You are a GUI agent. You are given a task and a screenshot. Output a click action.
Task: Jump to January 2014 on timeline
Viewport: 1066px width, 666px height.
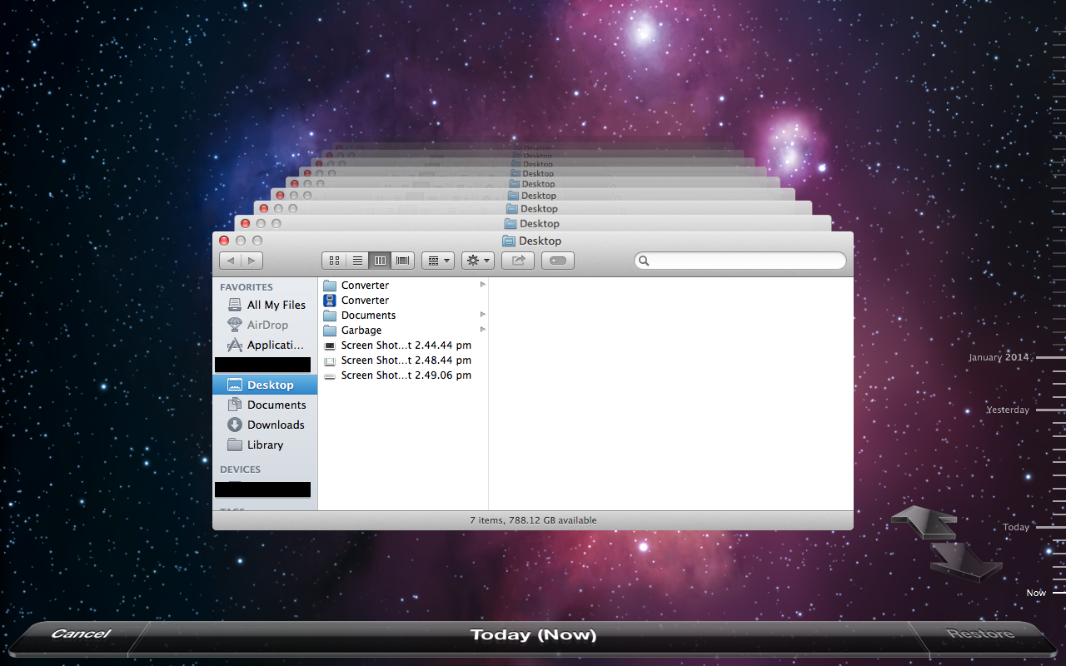click(x=999, y=357)
